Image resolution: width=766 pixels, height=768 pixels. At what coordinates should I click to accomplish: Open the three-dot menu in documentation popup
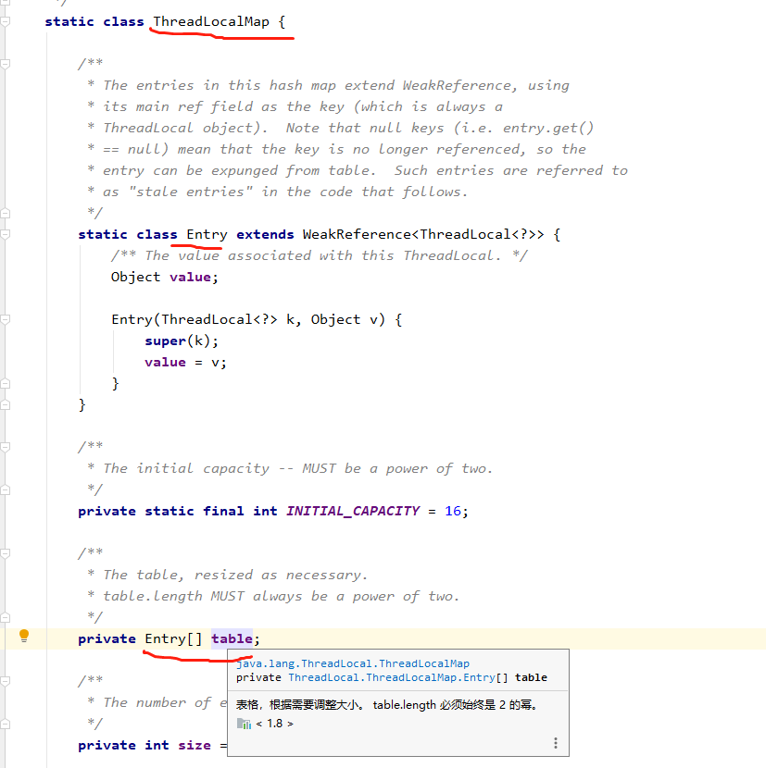pyautogui.click(x=555, y=743)
